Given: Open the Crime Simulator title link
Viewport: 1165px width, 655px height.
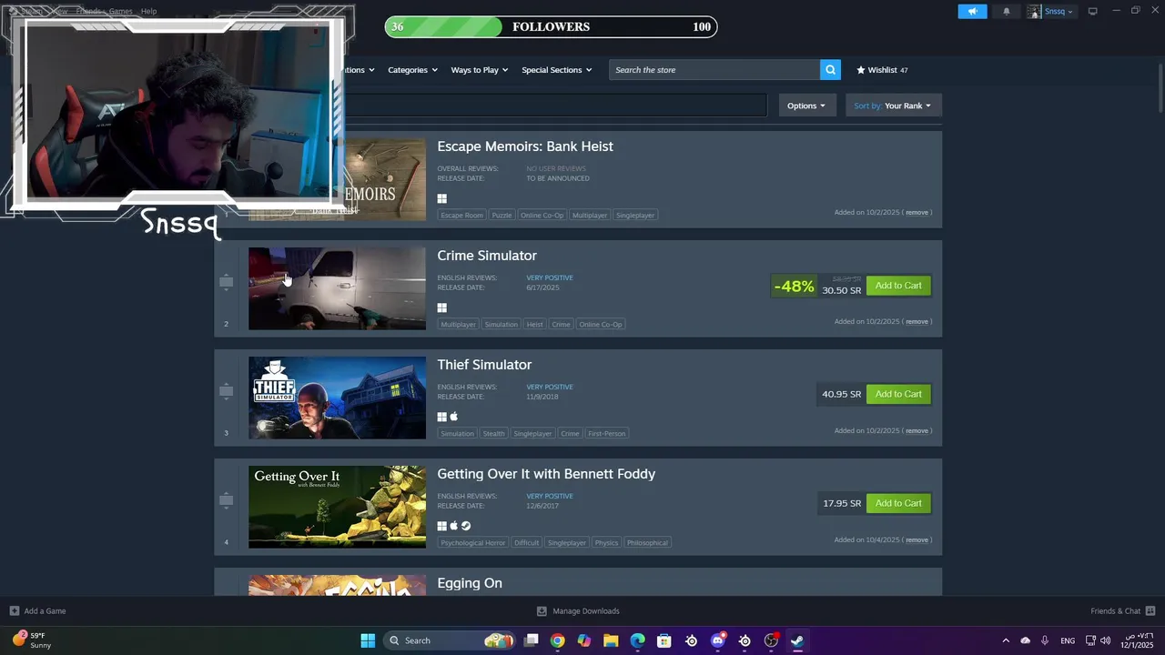Looking at the screenshot, I should tap(487, 256).
